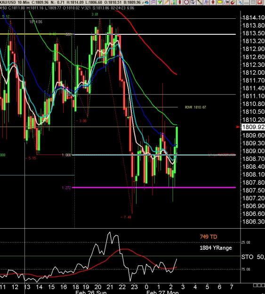This screenshot has height=294, width=265.
Task: Select the magenta 1.272 extension line
Action: [x=154, y=188]
